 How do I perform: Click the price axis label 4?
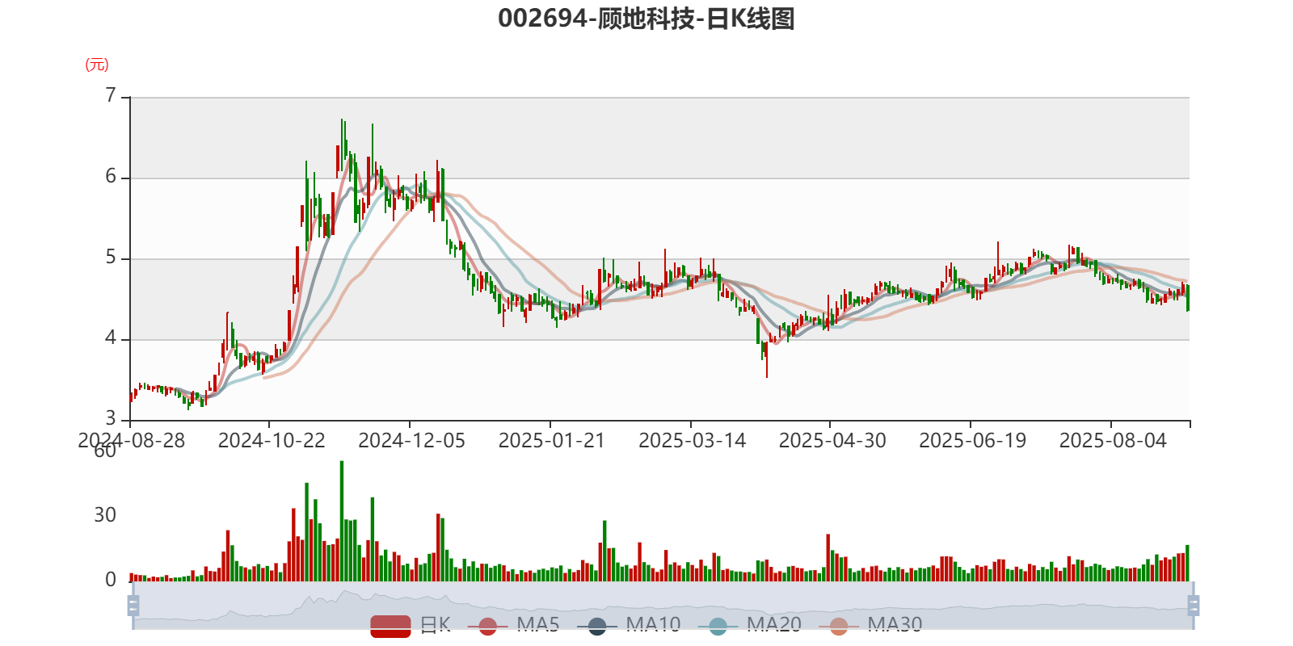(x=111, y=338)
